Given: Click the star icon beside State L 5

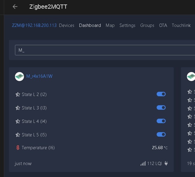Looking at the screenshot, I should [x=18, y=135].
